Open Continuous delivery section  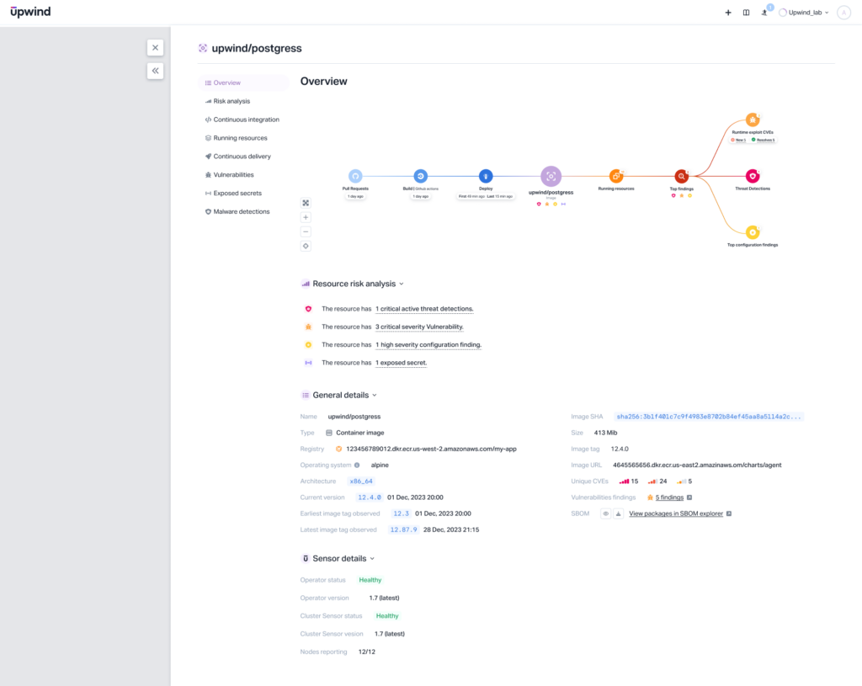click(x=238, y=157)
